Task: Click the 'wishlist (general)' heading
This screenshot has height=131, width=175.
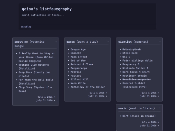Action: tap(133, 42)
